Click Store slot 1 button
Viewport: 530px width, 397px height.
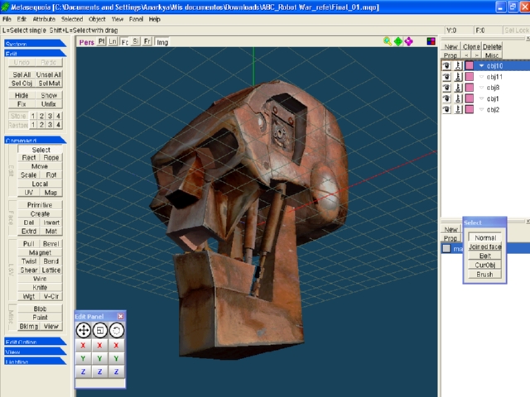click(x=33, y=116)
